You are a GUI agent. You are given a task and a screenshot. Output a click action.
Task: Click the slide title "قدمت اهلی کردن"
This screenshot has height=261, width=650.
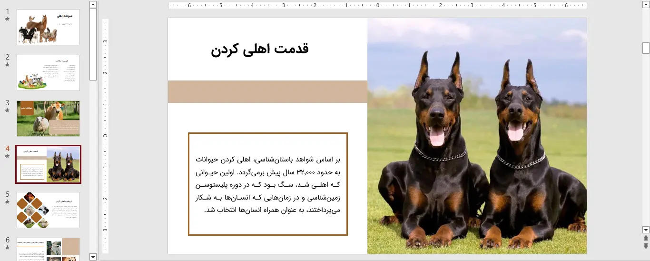[260, 49]
